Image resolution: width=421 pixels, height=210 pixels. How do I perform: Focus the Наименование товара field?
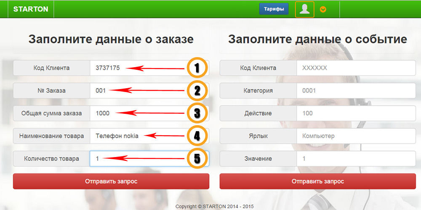point(149,136)
